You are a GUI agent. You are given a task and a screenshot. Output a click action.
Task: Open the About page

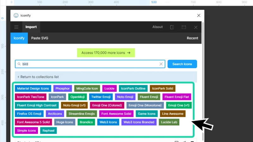(157, 27)
